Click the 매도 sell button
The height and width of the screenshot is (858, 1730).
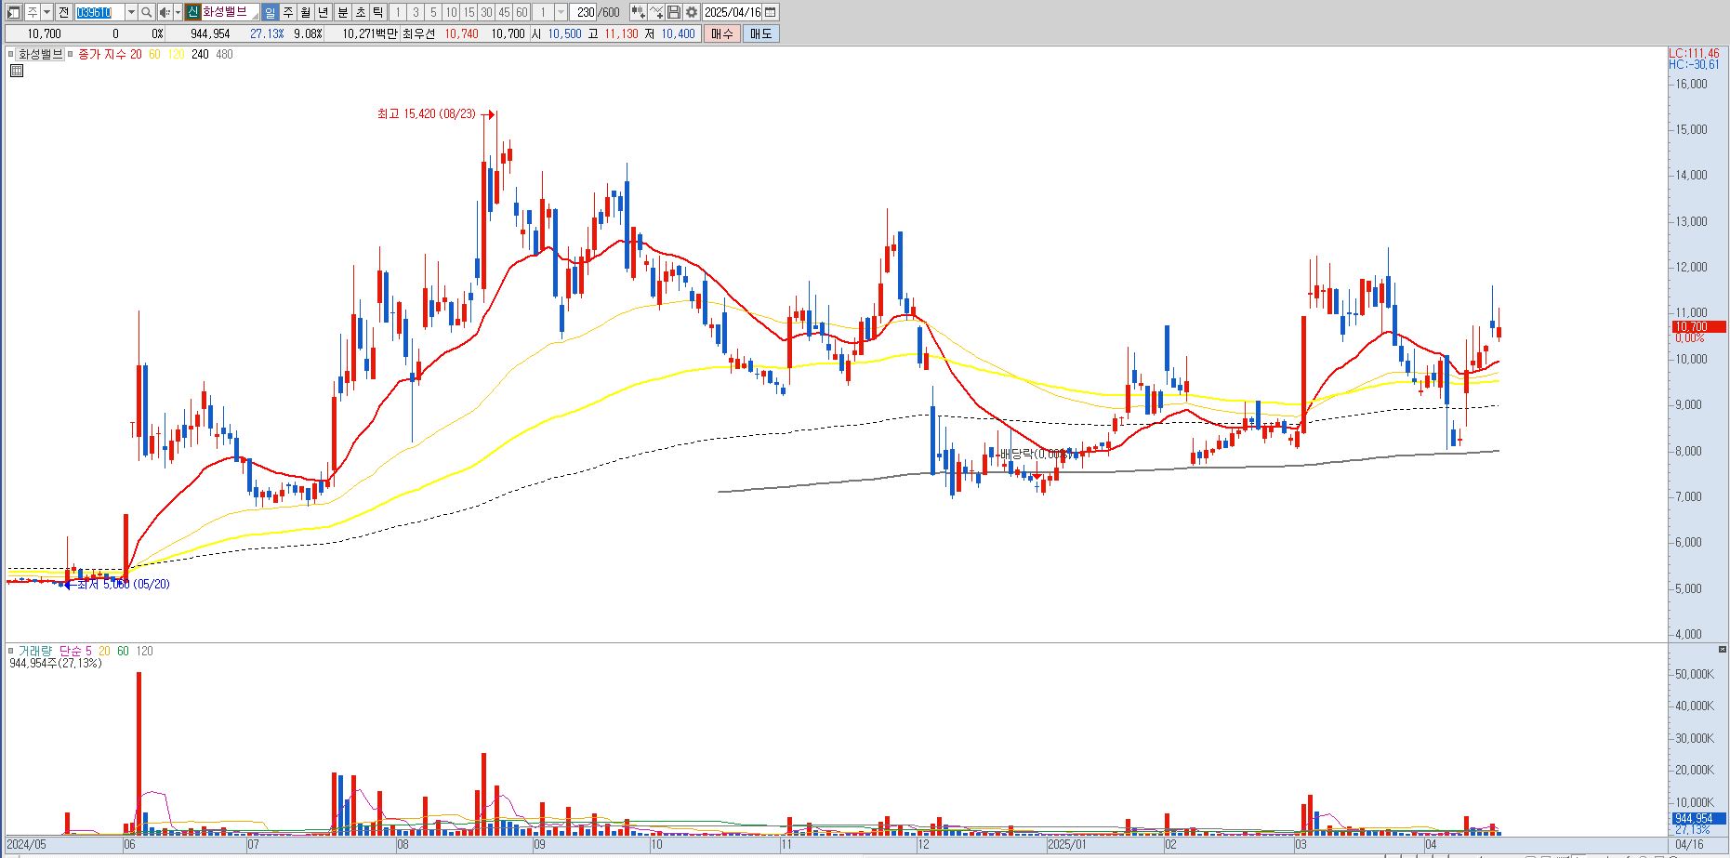[760, 33]
